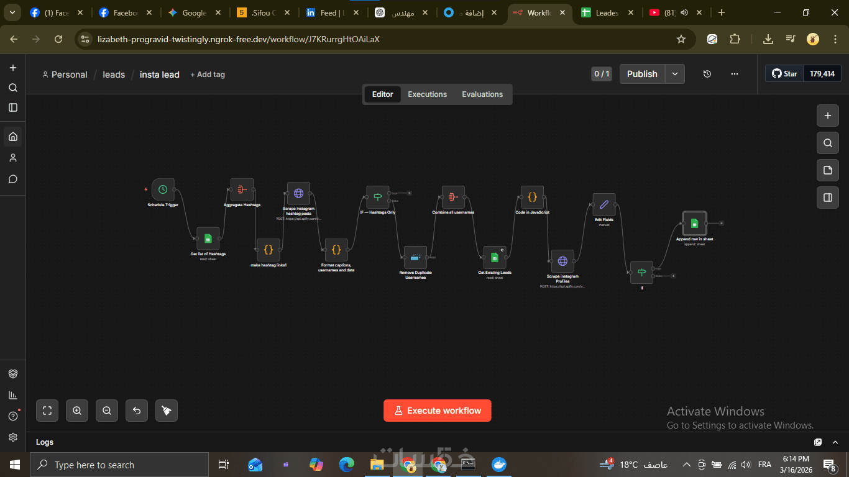The width and height of the screenshot is (849, 477).
Task: Toggle the left sidebar panel icon
Action: point(13,107)
